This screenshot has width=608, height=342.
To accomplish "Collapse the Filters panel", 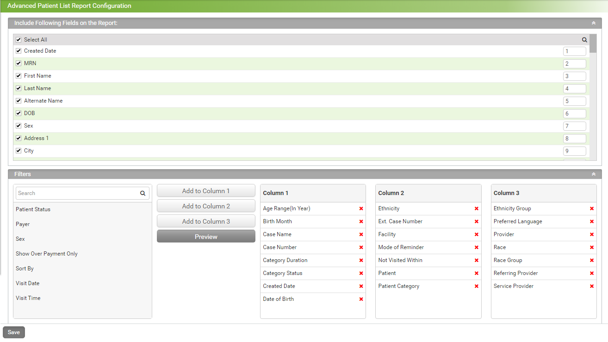I will (594, 174).
